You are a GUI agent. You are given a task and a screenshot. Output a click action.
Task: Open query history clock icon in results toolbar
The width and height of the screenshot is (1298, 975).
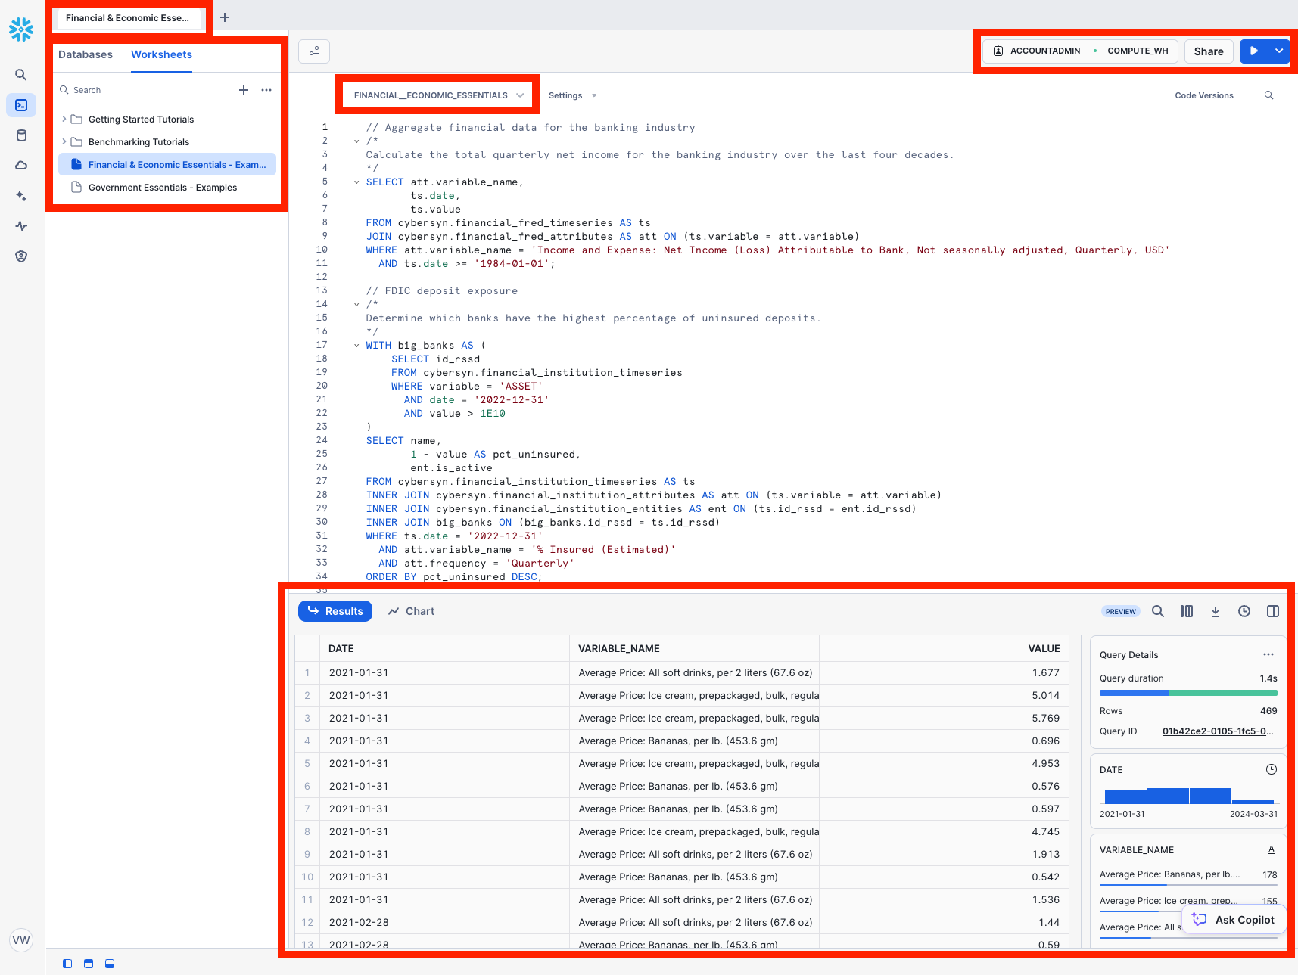[1244, 611]
